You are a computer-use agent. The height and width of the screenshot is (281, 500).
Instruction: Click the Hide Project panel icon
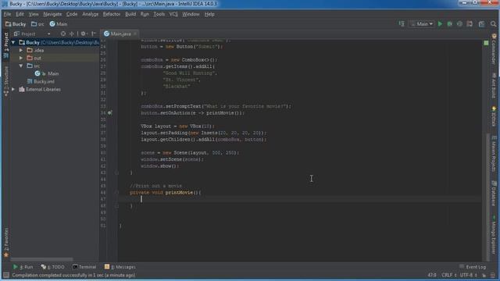[x=94, y=34]
